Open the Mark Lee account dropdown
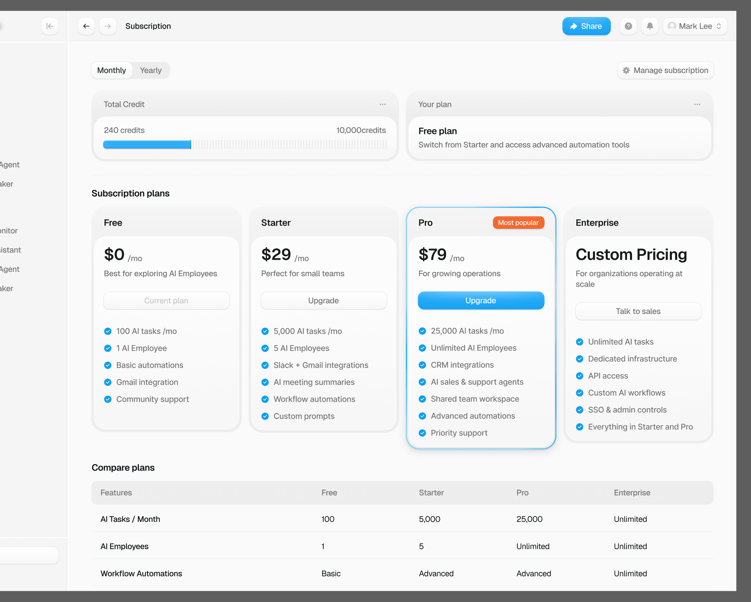The height and width of the screenshot is (602, 751). pos(695,26)
